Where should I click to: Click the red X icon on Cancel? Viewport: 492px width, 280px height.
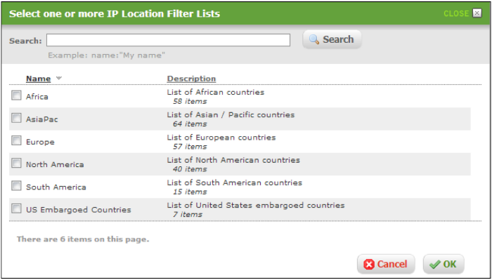click(x=369, y=265)
